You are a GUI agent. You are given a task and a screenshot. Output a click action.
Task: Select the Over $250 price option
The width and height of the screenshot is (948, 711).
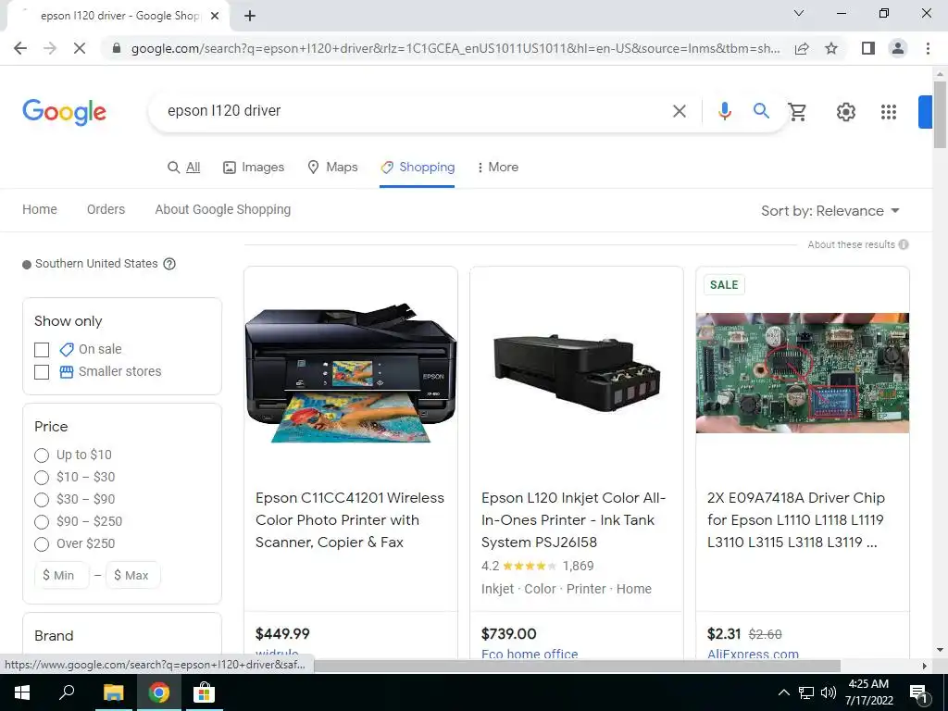pyautogui.click(x=42, y=544)
